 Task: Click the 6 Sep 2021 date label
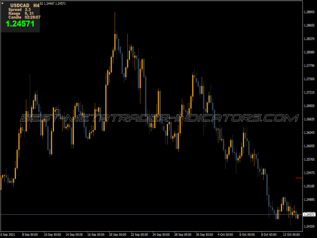(8, 234)
